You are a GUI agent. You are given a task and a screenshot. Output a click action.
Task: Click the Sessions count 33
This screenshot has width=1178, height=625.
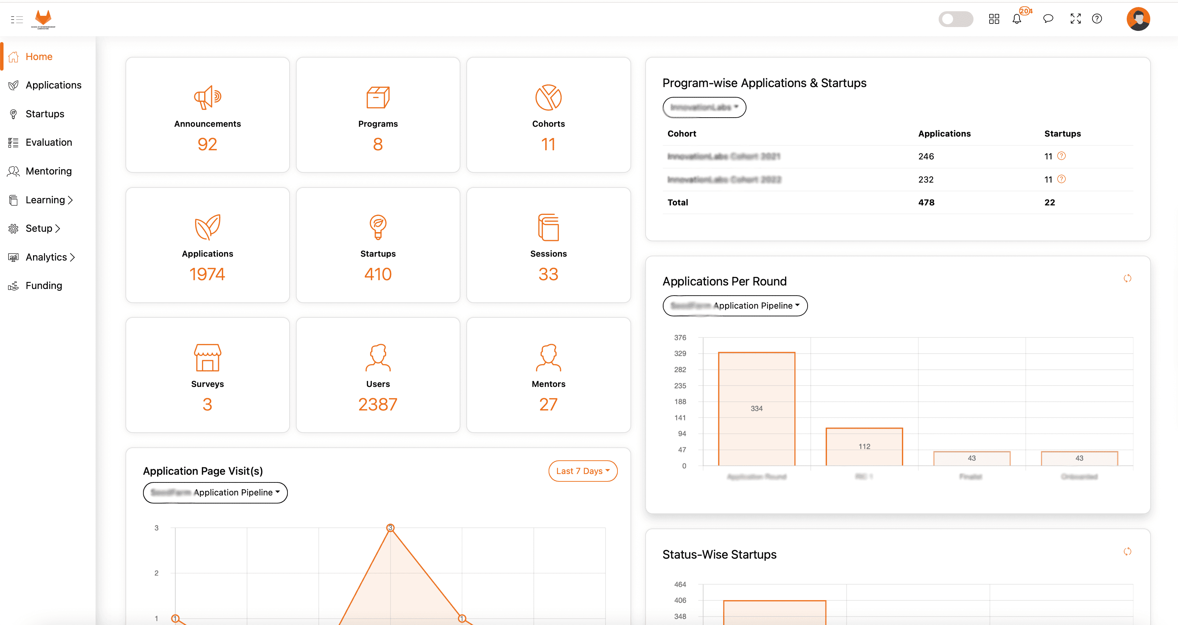(x=548, y=274)
